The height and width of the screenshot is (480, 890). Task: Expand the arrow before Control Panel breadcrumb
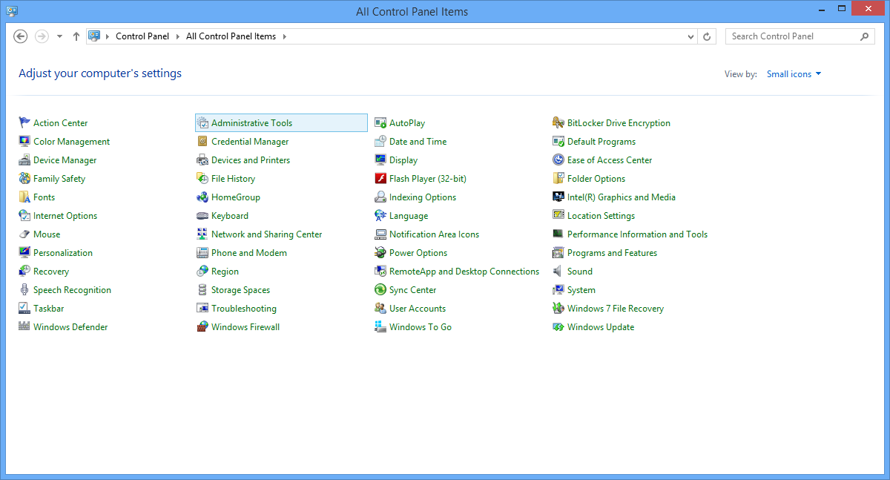108,36
